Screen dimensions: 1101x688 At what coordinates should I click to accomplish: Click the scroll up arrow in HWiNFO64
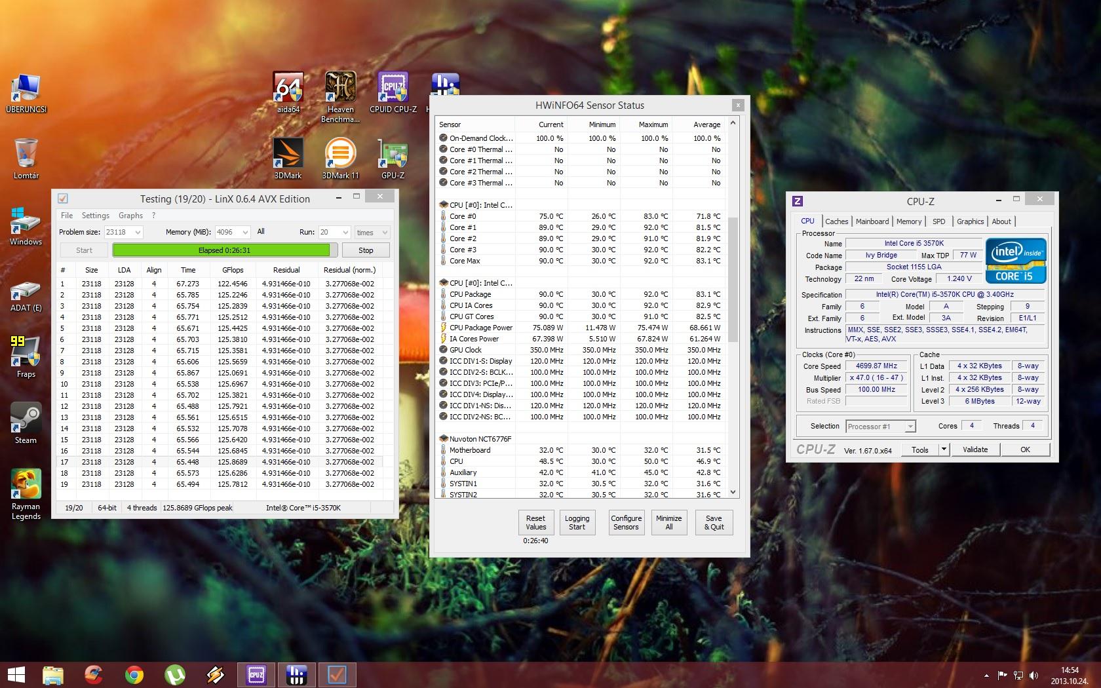click(733, 123)
